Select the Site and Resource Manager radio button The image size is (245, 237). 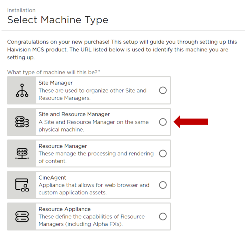pos(163,122)
